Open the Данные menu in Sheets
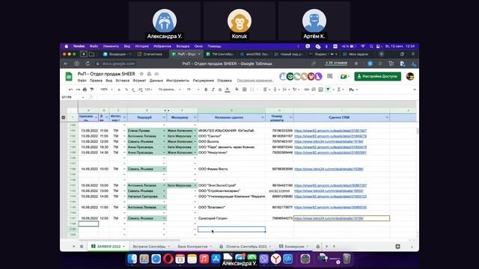The image size is (479, 269). (156, 81)
